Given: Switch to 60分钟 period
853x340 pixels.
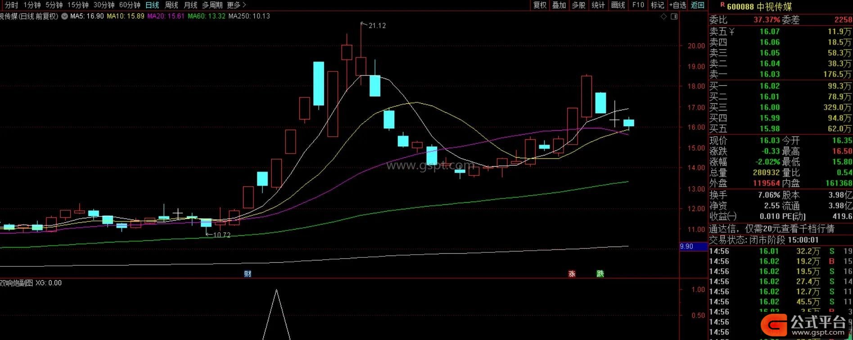Looking at the screenshot, I should tap(130, 5).
